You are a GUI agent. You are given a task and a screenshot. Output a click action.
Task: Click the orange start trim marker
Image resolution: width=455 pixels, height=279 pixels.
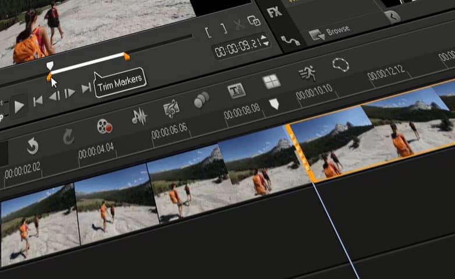pyautogui.click(x=49, y=77)
